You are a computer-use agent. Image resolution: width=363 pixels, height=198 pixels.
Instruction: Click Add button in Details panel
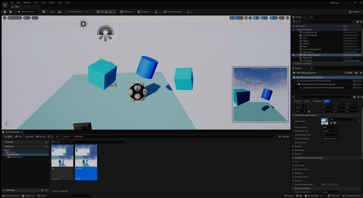348,73
